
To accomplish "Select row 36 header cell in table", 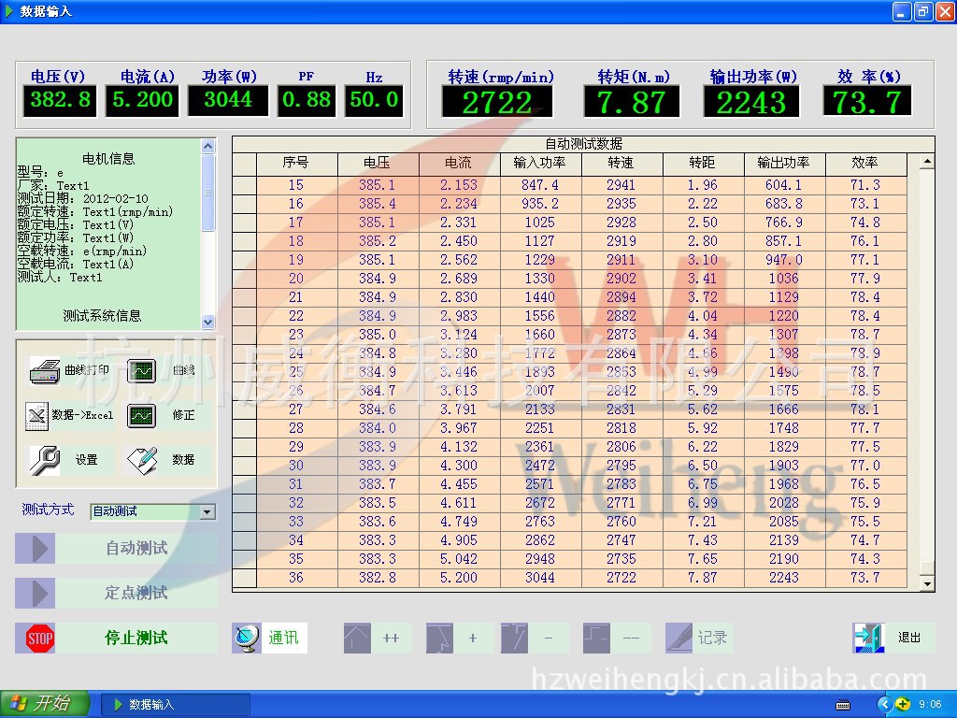I will point(244,578).
